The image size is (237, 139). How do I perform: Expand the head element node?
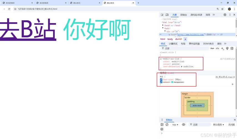[163, 25]
